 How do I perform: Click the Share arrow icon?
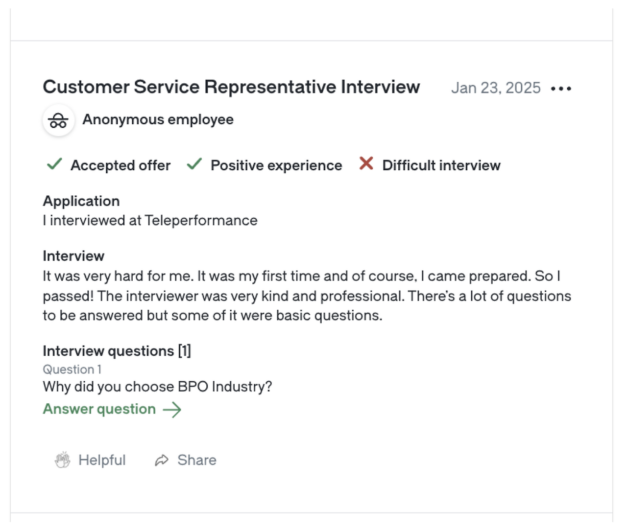(162, 460)
